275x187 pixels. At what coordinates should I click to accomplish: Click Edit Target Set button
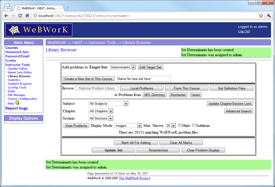pyautogui.click(x=150, y=67)
